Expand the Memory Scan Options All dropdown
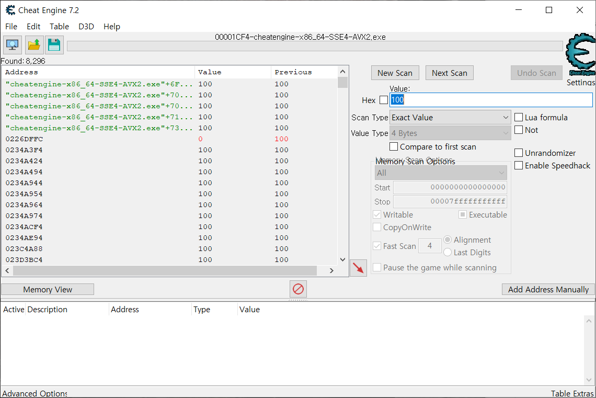The image size is (596, 398). 441,173
